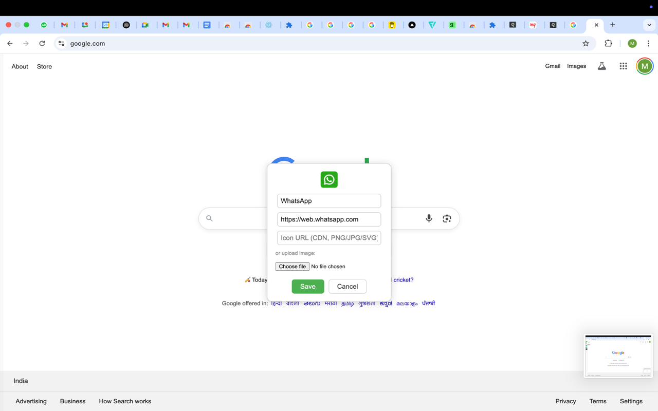The image size is (658, 411).
Task: Open Search Labs flask icon
Action: pos(601,66)
